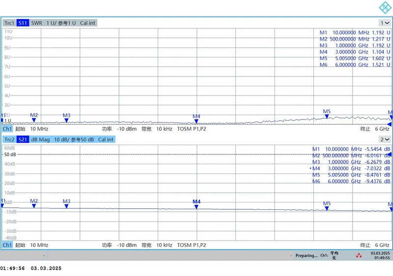Click M3 1 GHz 1.192 U readout
This screenshot has height=276, width=393.
[x=355, y=45]
